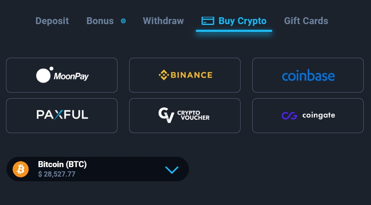This screenshot has height=205, width=371.
Task: Open the Gift Cards tab
Action: (306, 21)
